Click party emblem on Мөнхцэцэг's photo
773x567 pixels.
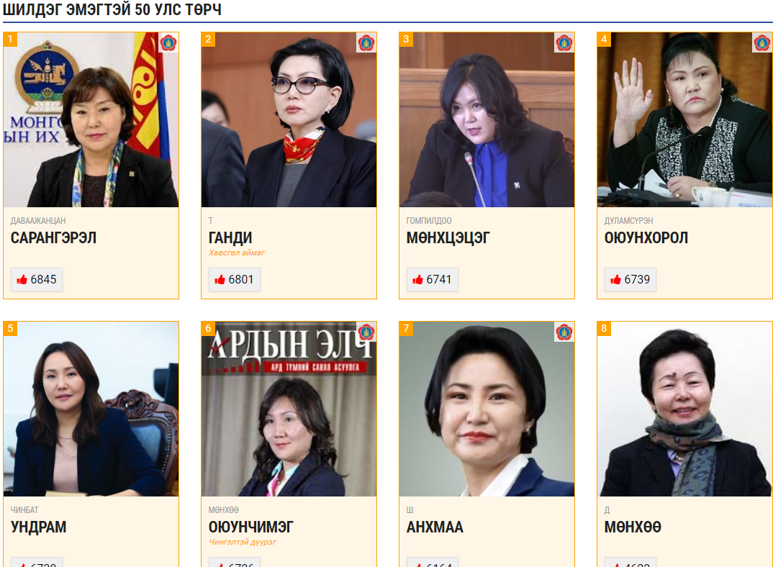tap(564, 43)
